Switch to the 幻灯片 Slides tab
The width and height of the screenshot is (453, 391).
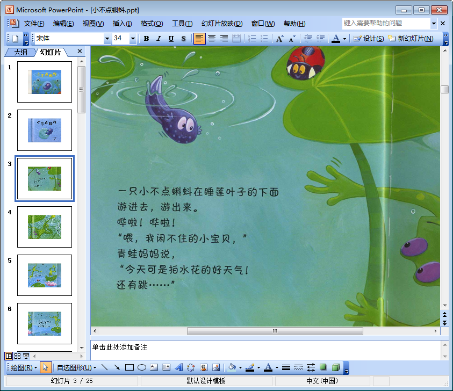click(51, 52)
